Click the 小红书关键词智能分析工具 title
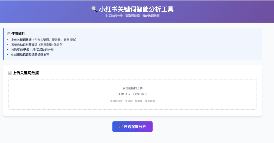 click(x=136, y=9)
